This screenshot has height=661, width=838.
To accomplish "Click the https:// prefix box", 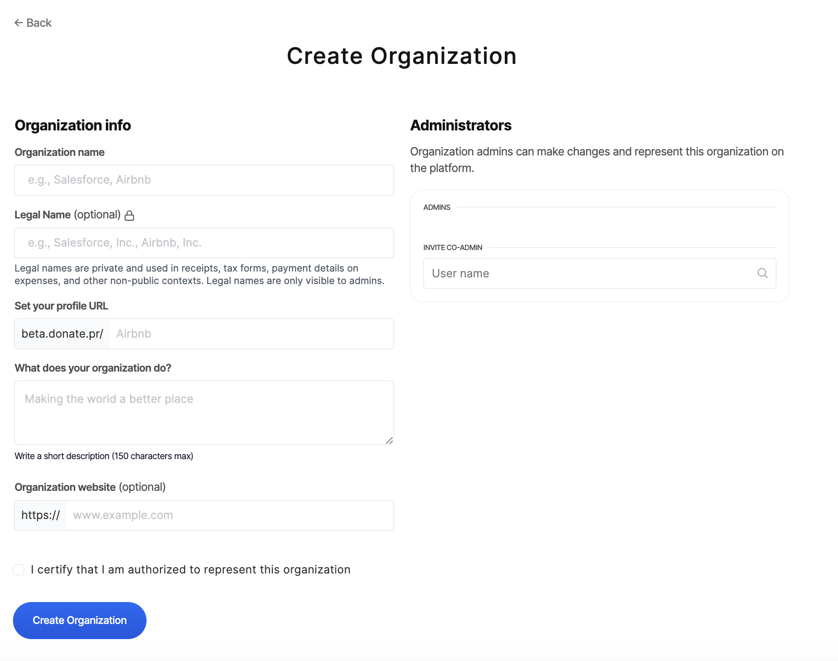I will (41, 515).
